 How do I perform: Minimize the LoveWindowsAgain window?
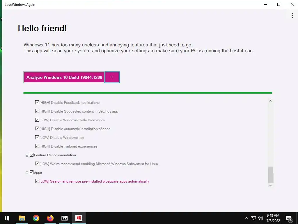(x=266, y=4)
